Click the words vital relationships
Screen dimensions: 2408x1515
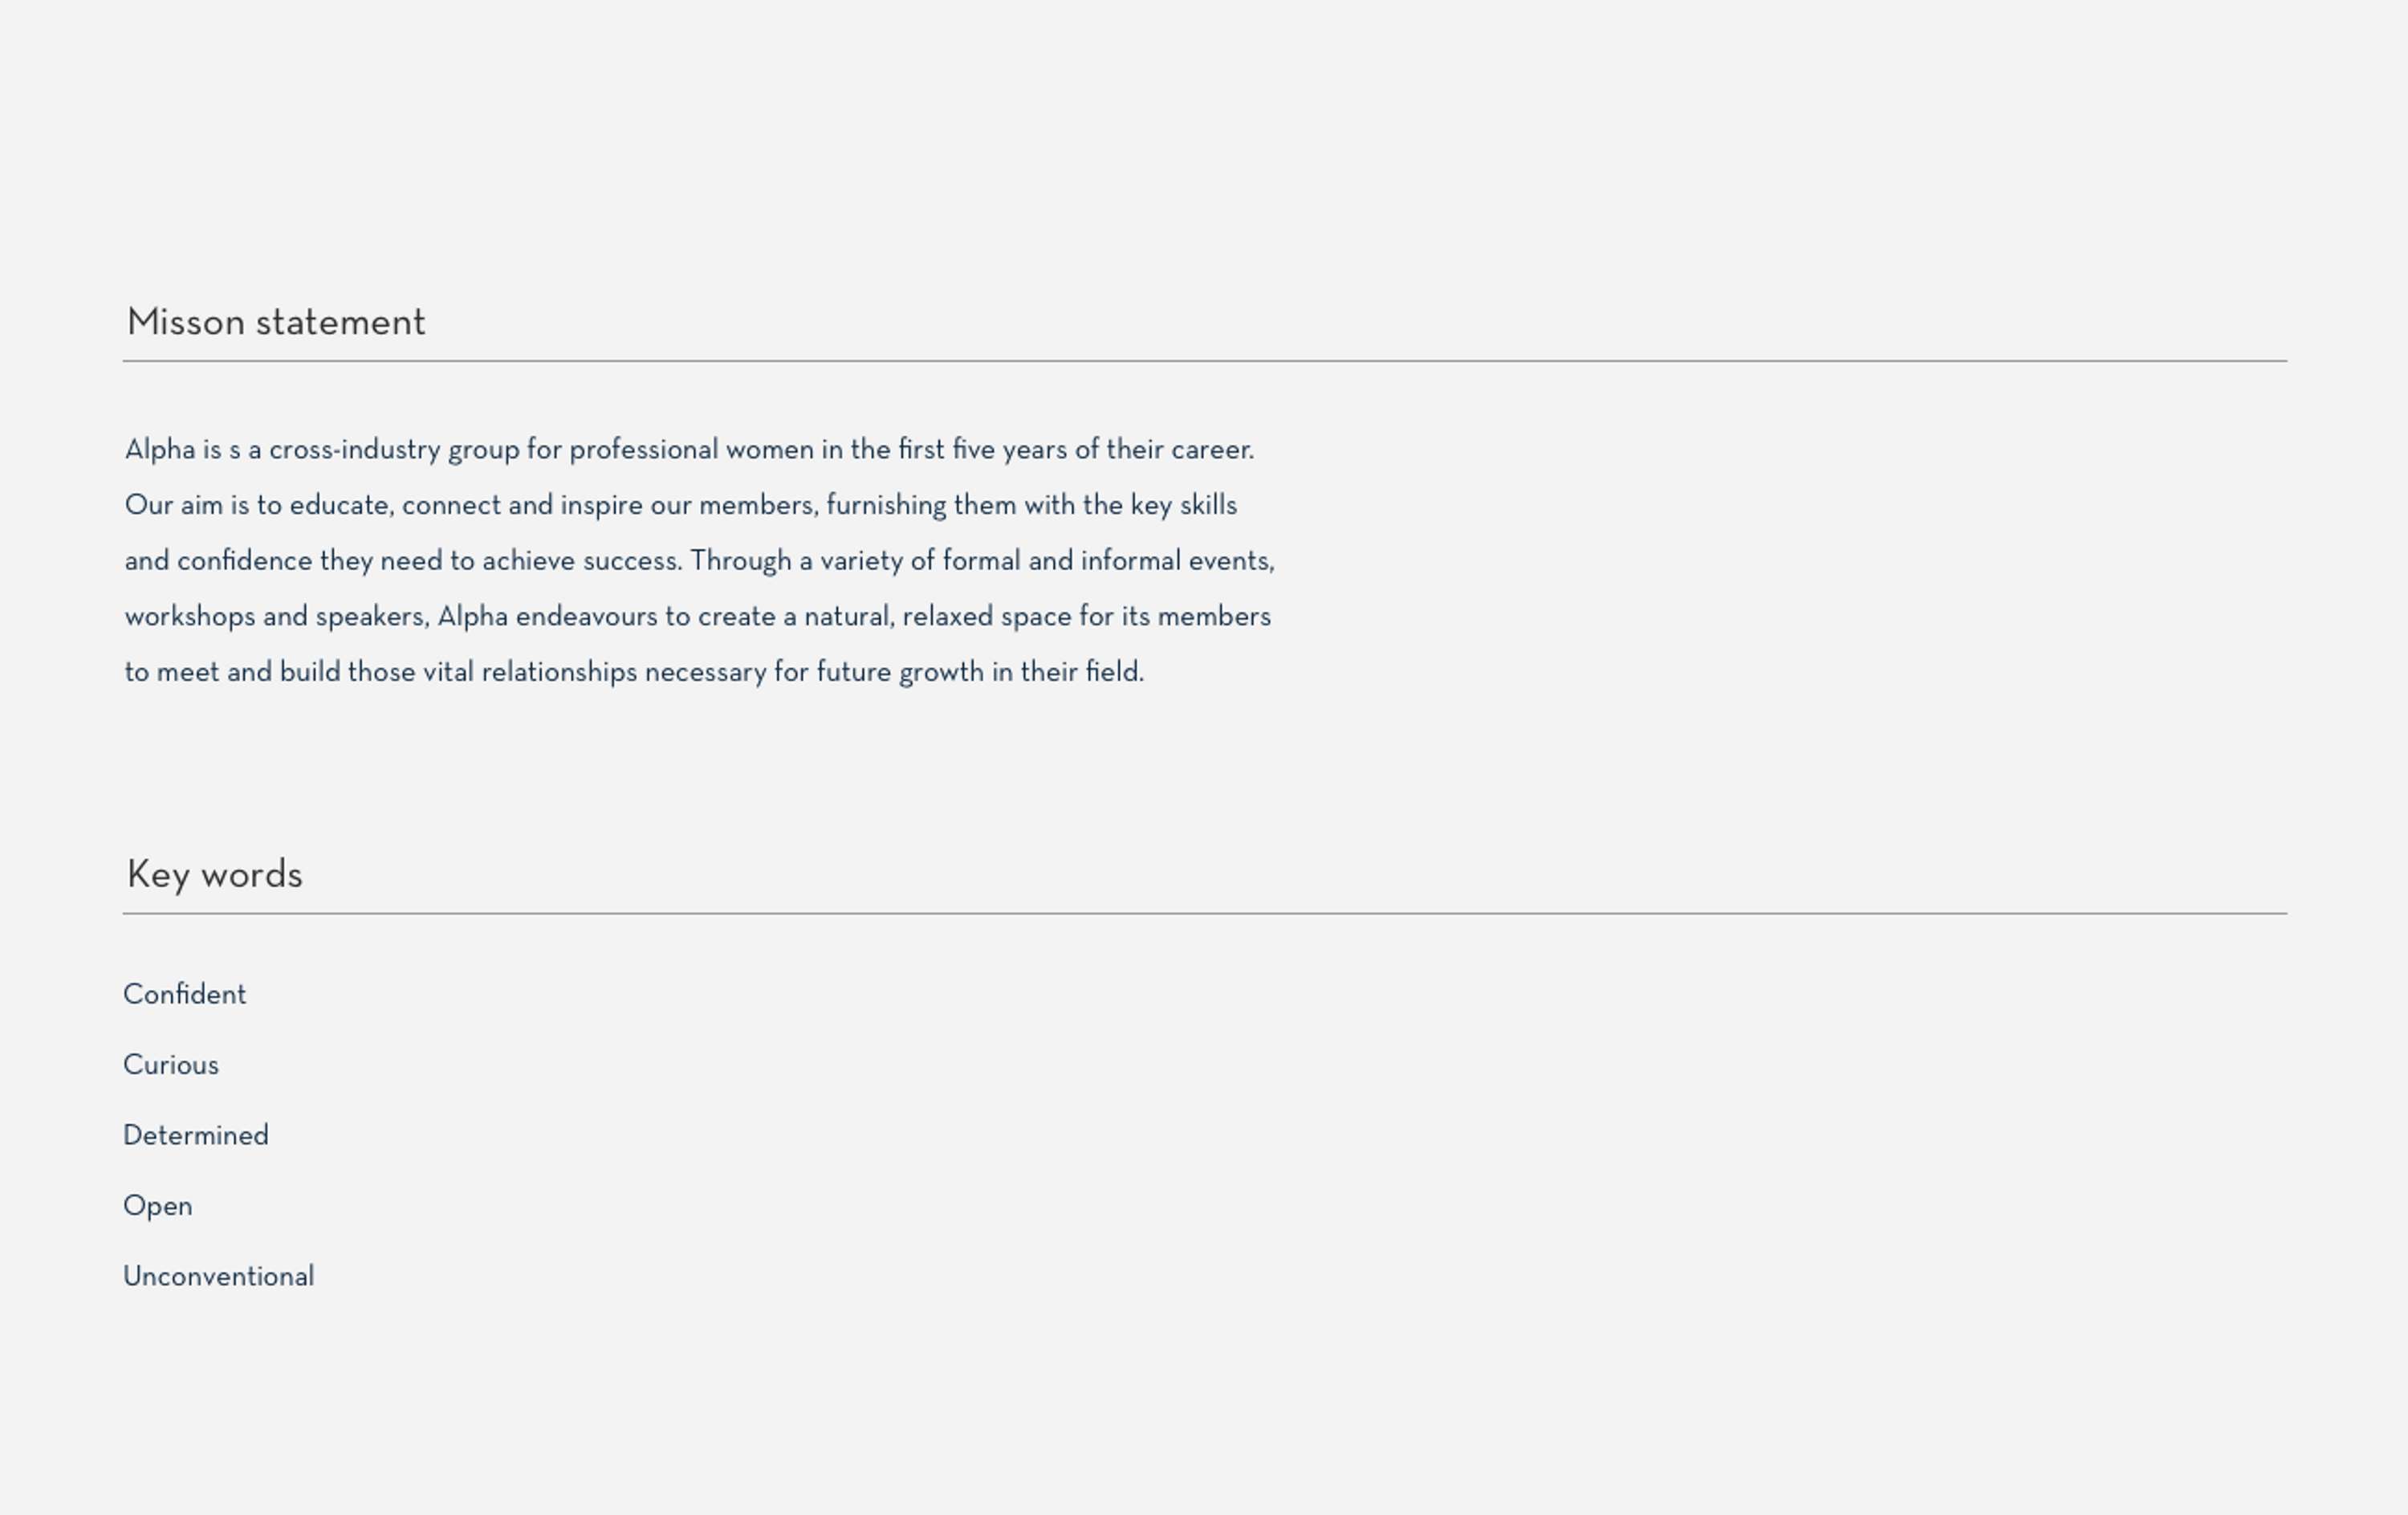[x=530, y=672]
